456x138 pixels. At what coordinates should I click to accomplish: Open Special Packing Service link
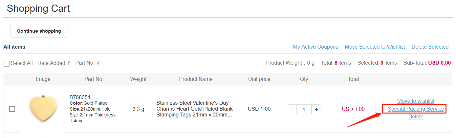(416, 109)
